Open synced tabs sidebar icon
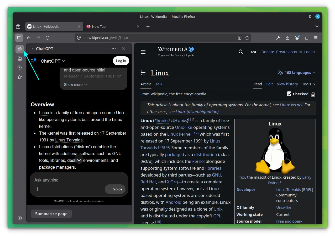 (x=20, y=58)
